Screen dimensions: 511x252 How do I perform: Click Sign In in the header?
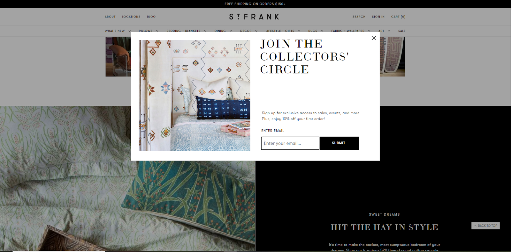(378, 17)
